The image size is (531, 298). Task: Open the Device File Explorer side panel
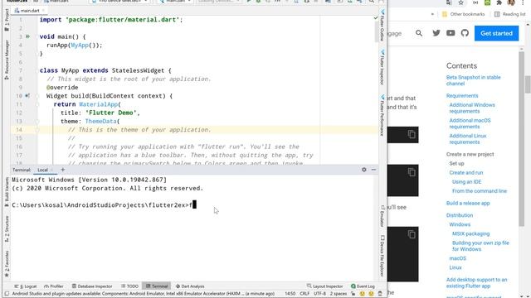coord(382,256)
